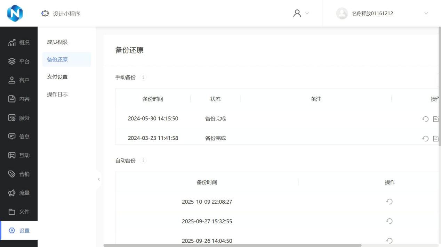Restore the 2024-05-30 14:15:50 manual backup

425,119
